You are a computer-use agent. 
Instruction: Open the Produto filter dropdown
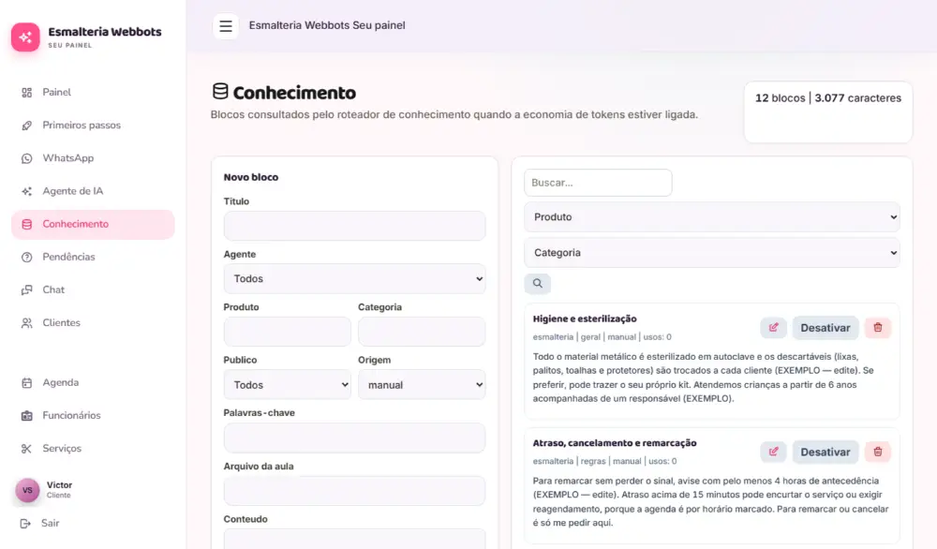tap(712, 216)
